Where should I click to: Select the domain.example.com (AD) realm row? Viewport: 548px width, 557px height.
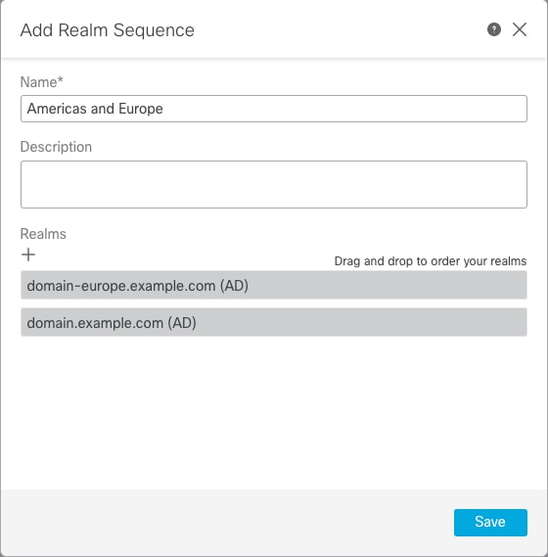point(274,322)
